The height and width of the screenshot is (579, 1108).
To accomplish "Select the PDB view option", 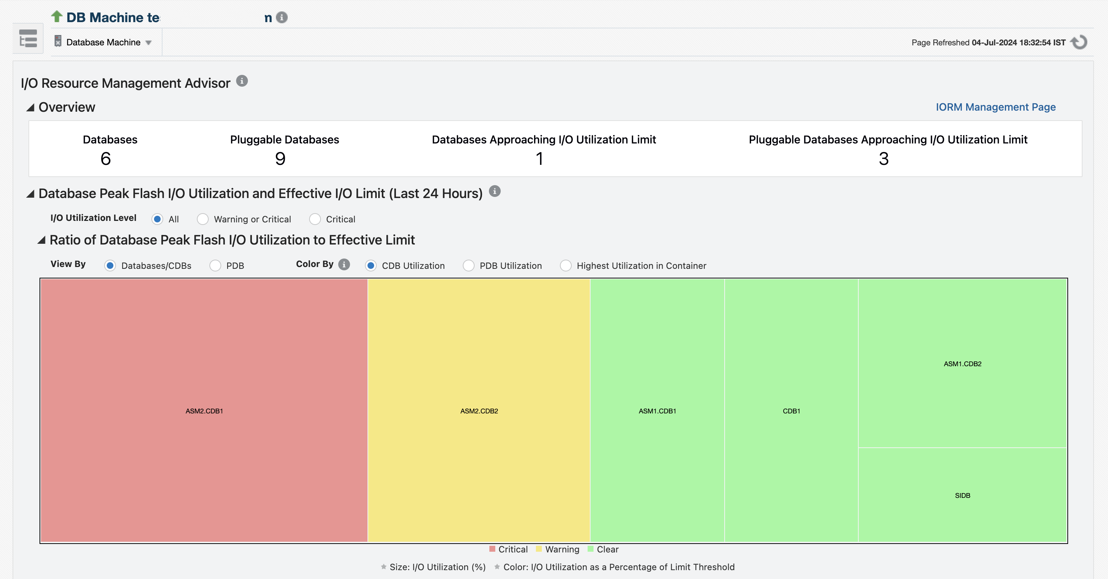I will click(215, 266).
